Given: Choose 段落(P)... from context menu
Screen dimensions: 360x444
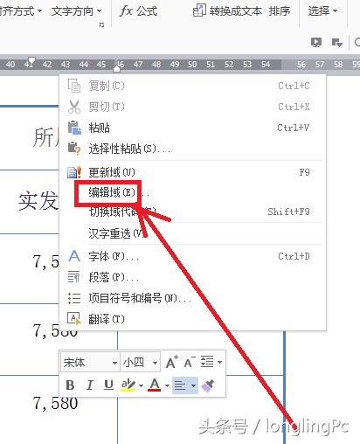Looking at the screenshot, I should point(192,277).
